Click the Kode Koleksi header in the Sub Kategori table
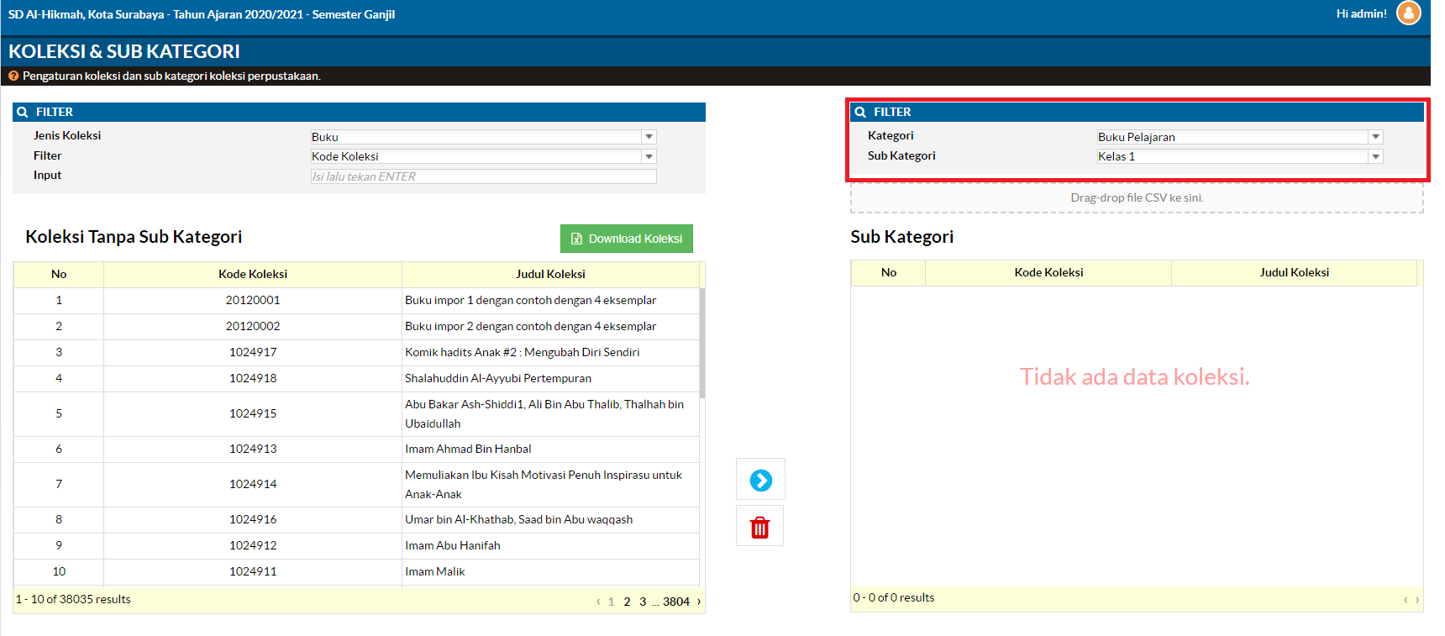Viewport: 1445px width, 636px height. (x=1048, y=273)
